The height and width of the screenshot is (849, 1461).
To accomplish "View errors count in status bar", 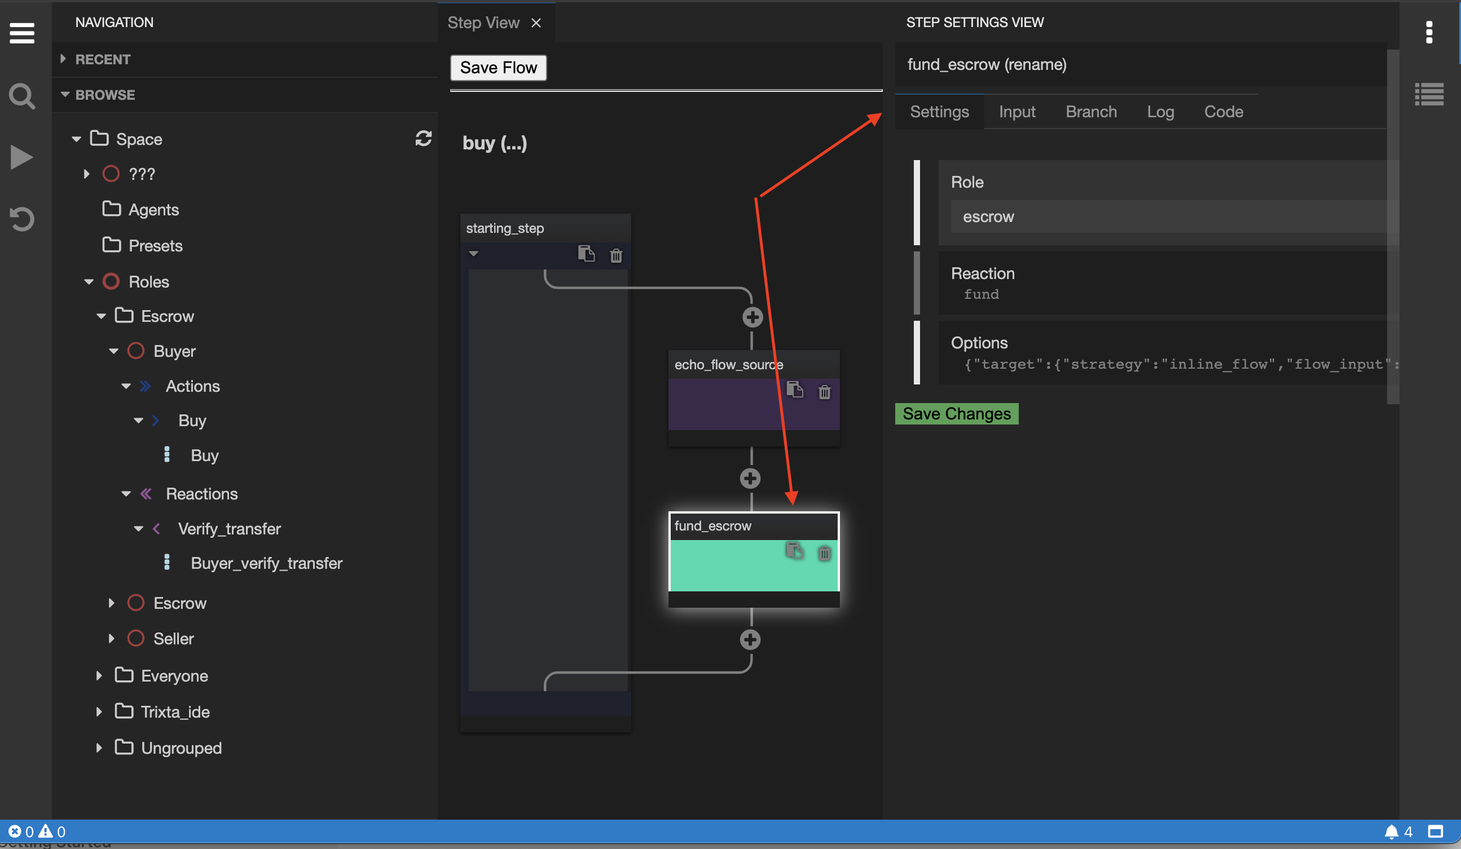I will click(21, 832).
